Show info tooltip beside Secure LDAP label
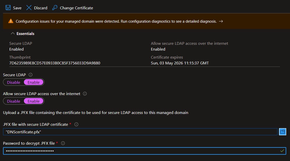290x161 pixels. click(x=31, y=75)
